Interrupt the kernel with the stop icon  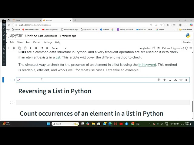coord(36,48)
